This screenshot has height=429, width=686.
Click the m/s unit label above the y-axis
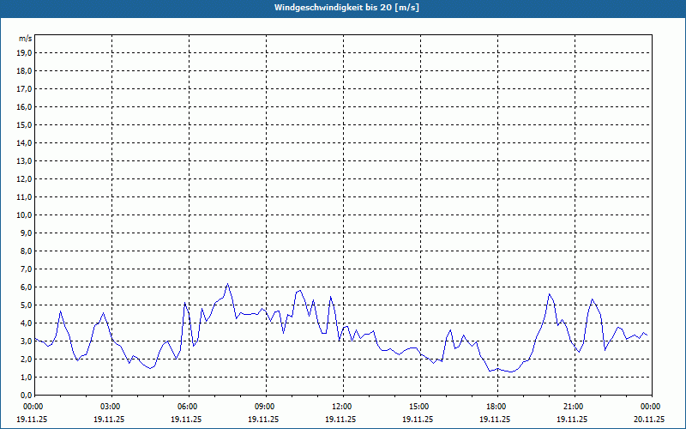[x=26, y=39]
